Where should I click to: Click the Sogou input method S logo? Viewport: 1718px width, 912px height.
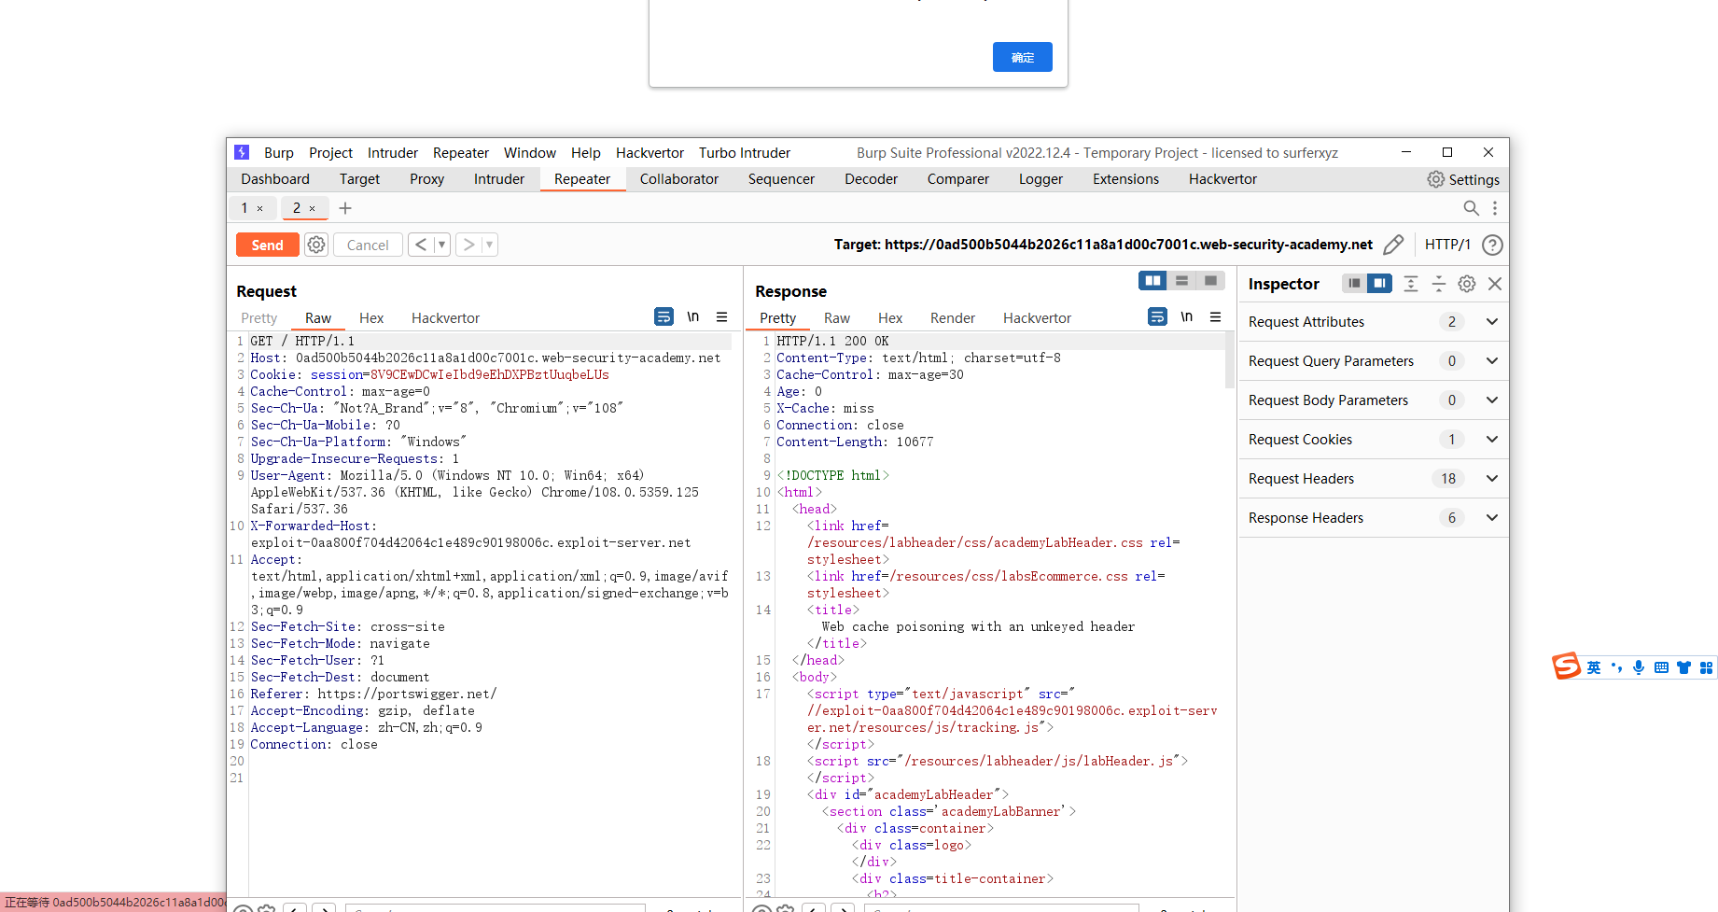1567,666
